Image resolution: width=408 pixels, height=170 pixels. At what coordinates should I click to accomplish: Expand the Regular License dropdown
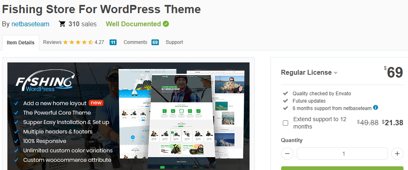click(x=336, y=73)
